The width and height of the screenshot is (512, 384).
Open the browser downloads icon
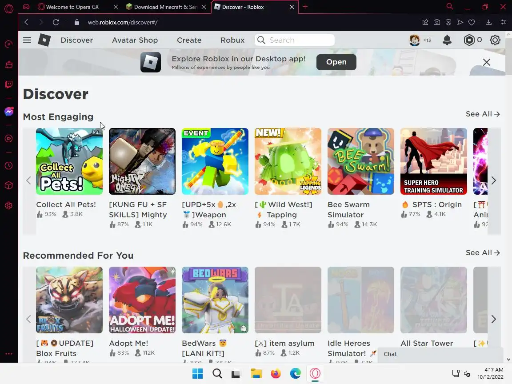(x=488, y=22)
